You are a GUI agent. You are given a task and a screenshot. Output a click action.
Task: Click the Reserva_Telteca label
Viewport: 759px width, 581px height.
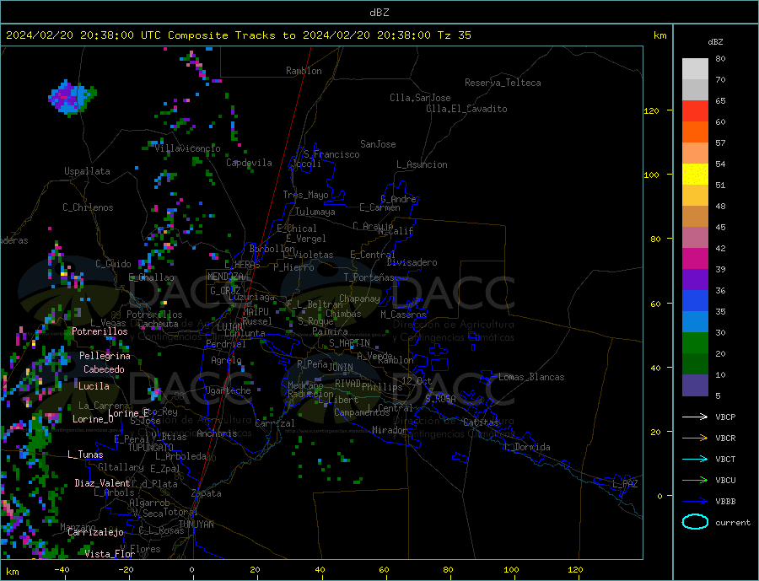click(x=503, y=83)
